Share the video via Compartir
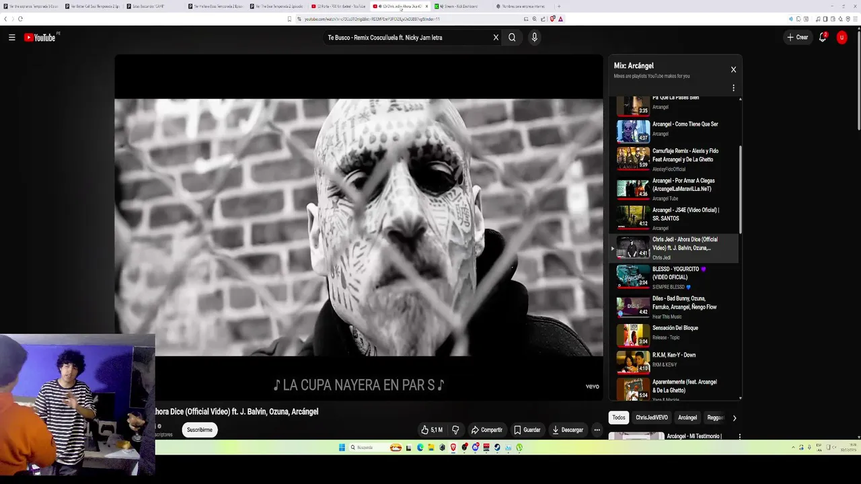 (486, 430)
